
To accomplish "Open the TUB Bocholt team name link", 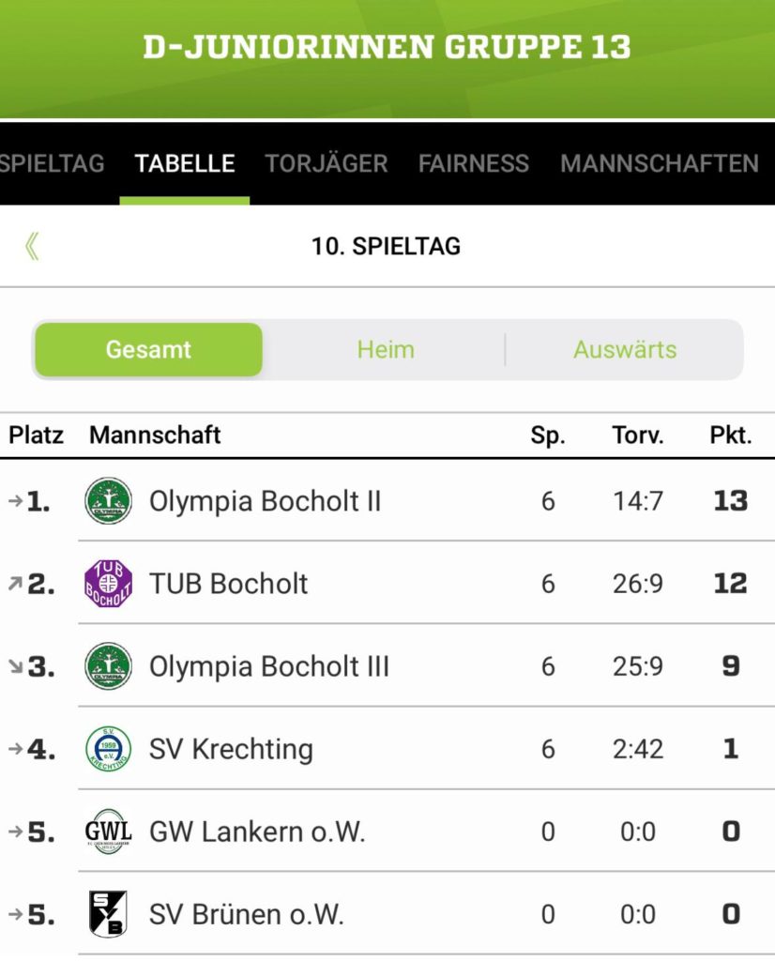I will pyautogui.click(x=229, y=584).
